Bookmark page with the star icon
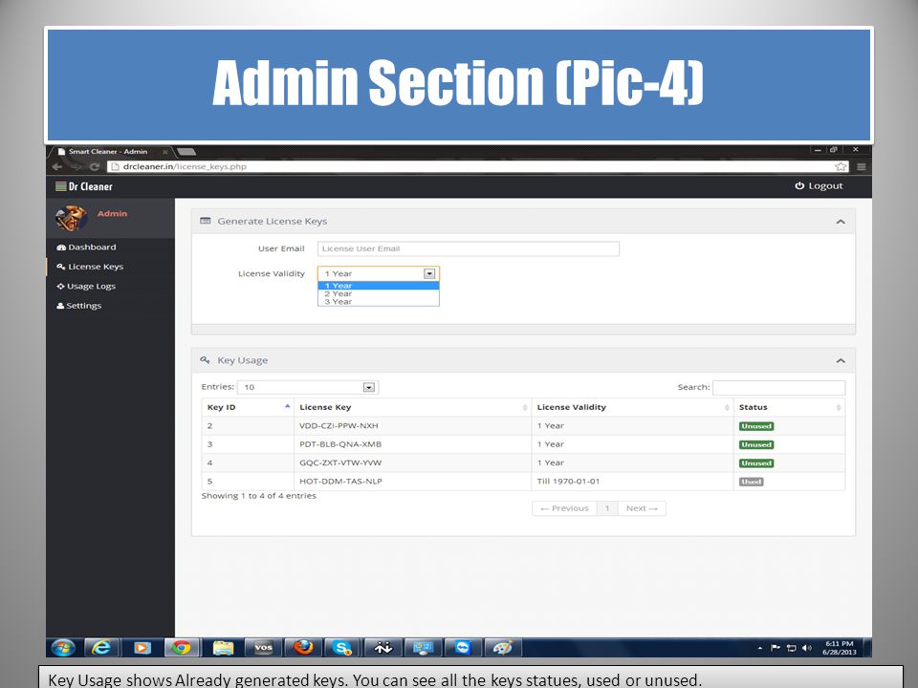Image resolution: width=918 pixels, height=688 pixels. tap(841, 166)
